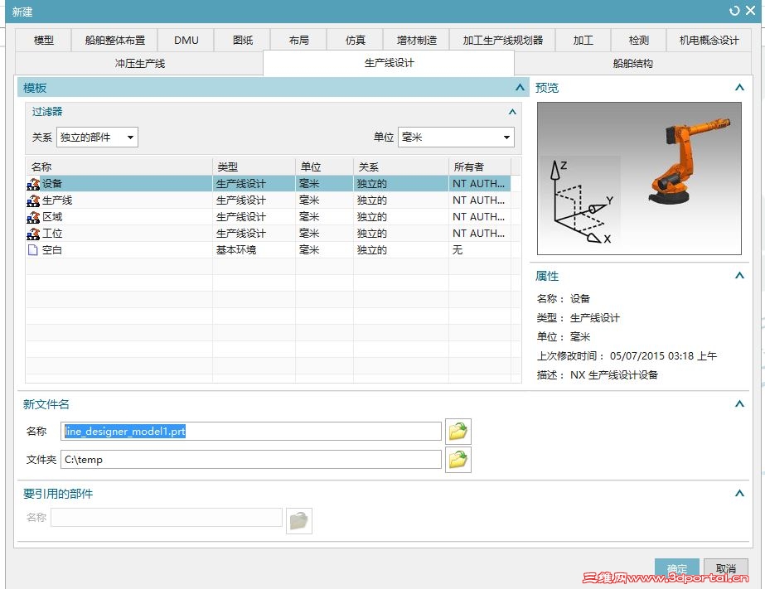Select the 生产线 template name
The image size is (765, 589).
pyautogui.click(x=57, y=200)
